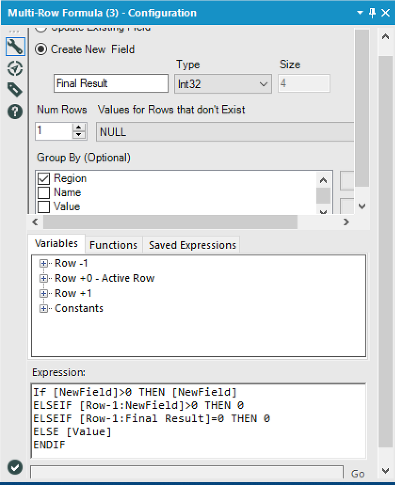Check the Name group-by checkbox
Viewport: 395px width, 485px height.
pos(44,193)
